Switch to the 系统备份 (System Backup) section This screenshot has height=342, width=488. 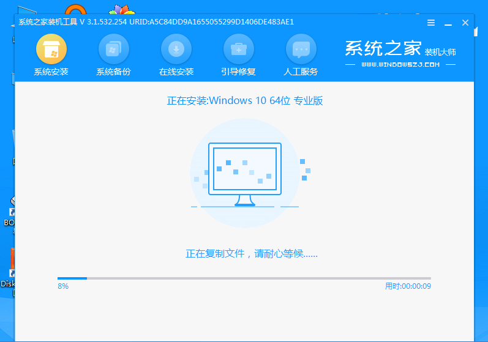113,55
